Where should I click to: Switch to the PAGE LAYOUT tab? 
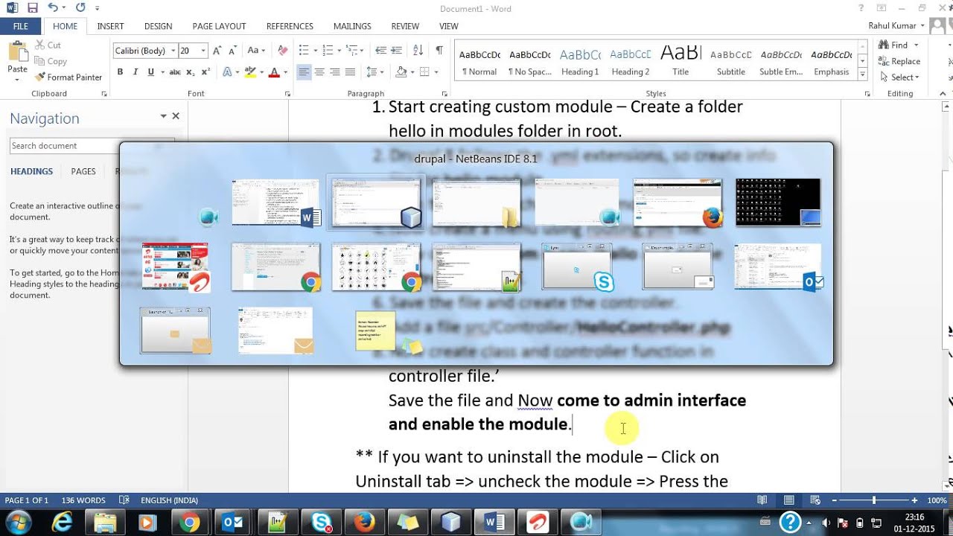pos(219,26)
